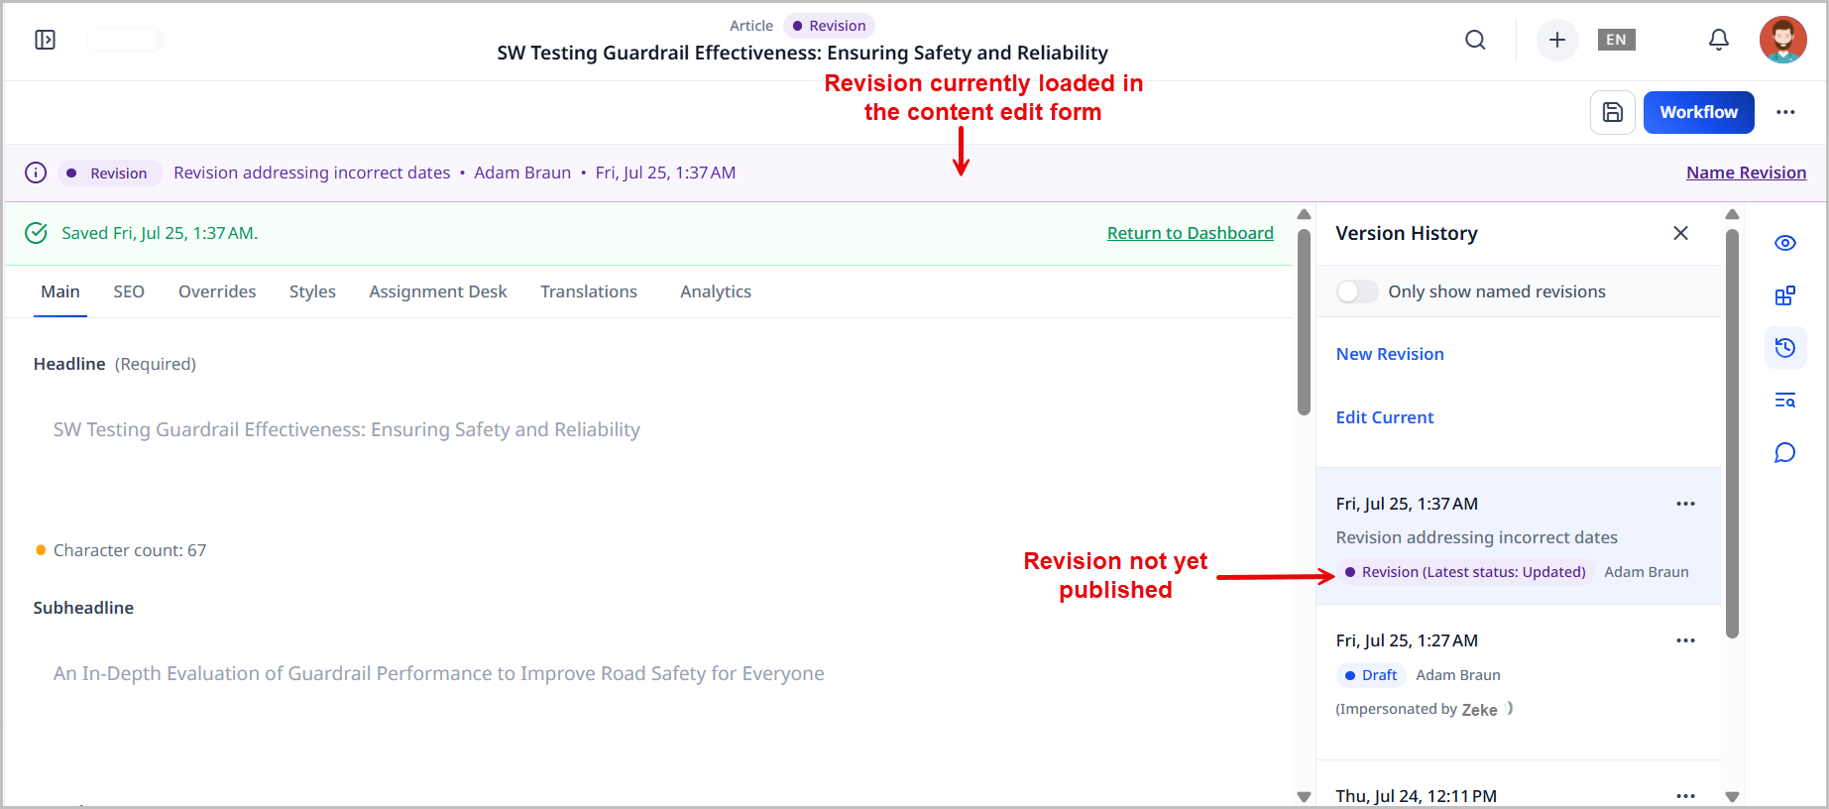This screenshot has height=809, width=1829.
Task: Click the New Revision link
Action: click(x=1390, y=354)
